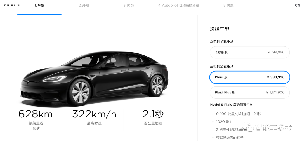Select the Plaid 版 model option
Screen dimensions: 302x141
pos(250,77)
